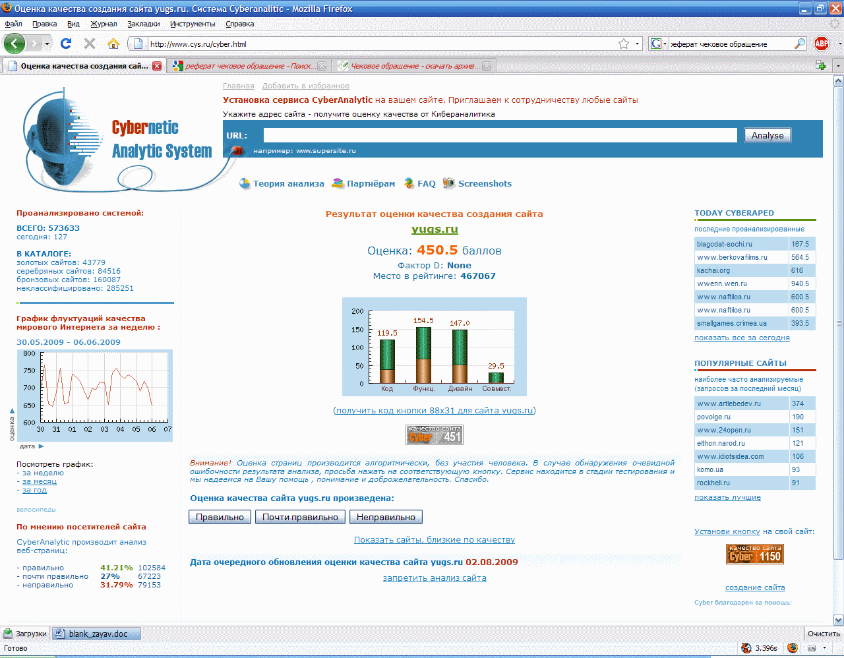Click www.artlebedev.ru in popular sites
The height and width of the screenshot is (658, 844).
pos(729,404)
